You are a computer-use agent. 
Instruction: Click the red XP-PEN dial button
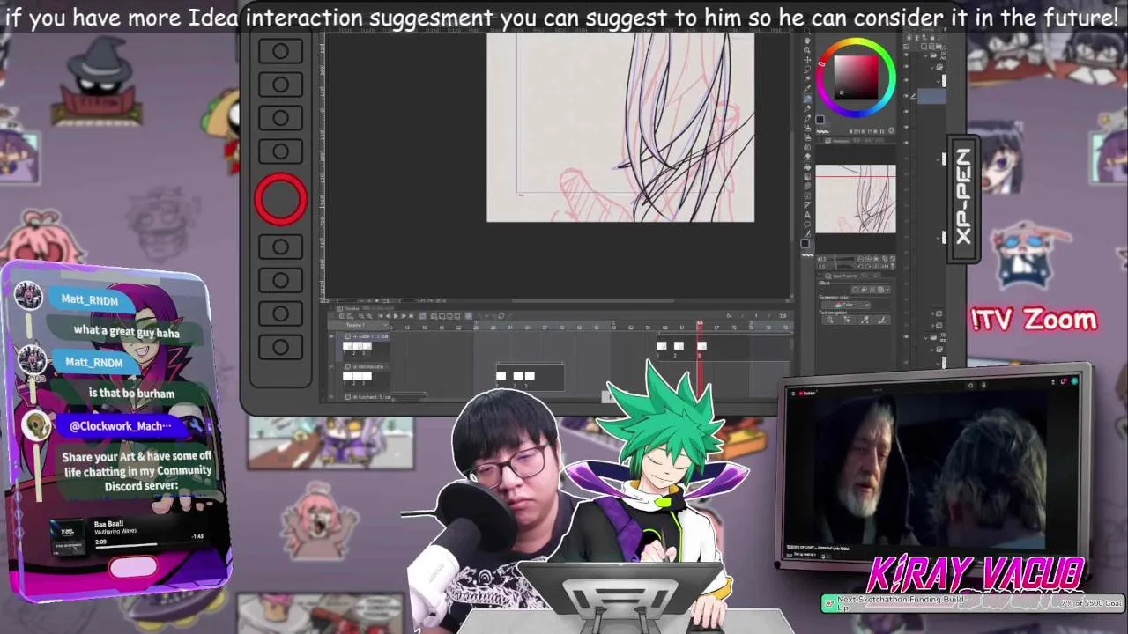tap(280, 198)
